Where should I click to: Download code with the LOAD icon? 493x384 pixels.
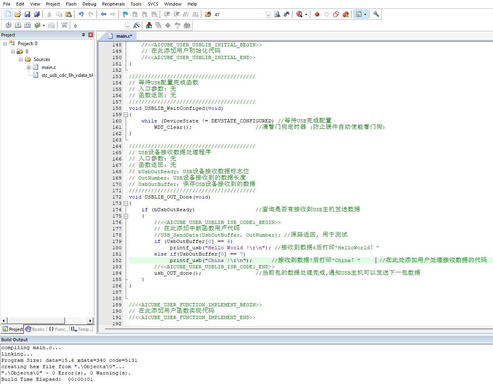pos(64,25)
